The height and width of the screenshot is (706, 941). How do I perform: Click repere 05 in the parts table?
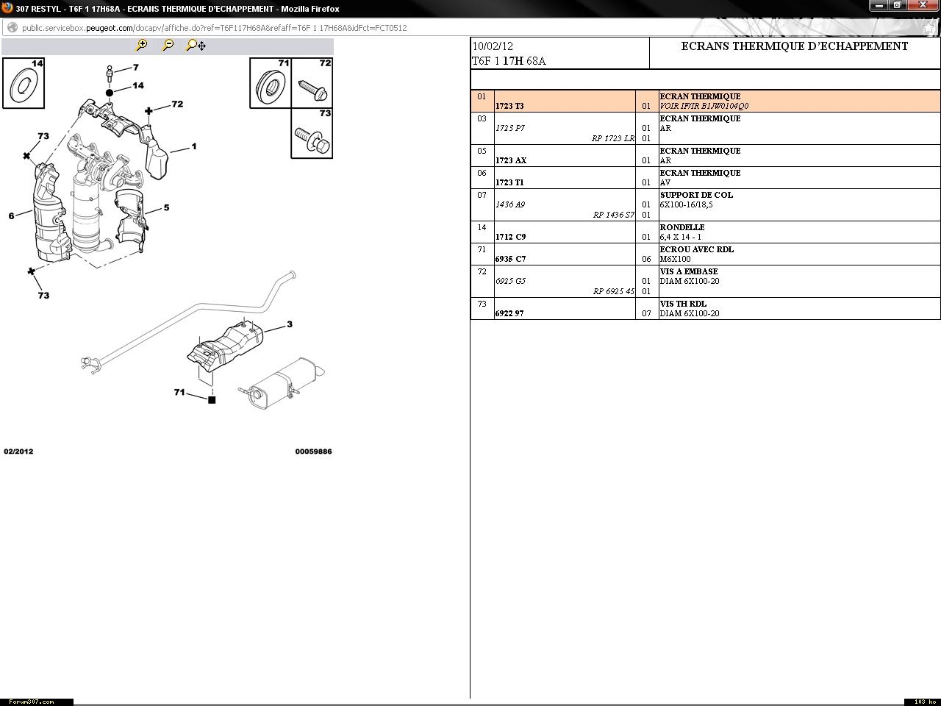click(482, 151)
